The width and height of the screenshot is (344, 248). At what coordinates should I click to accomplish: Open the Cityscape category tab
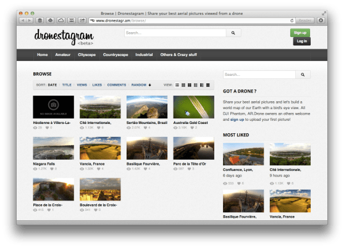point(86,55)
